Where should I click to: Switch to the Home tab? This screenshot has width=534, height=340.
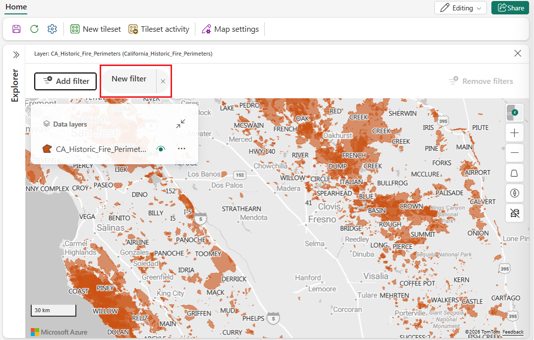click(16, 7)
